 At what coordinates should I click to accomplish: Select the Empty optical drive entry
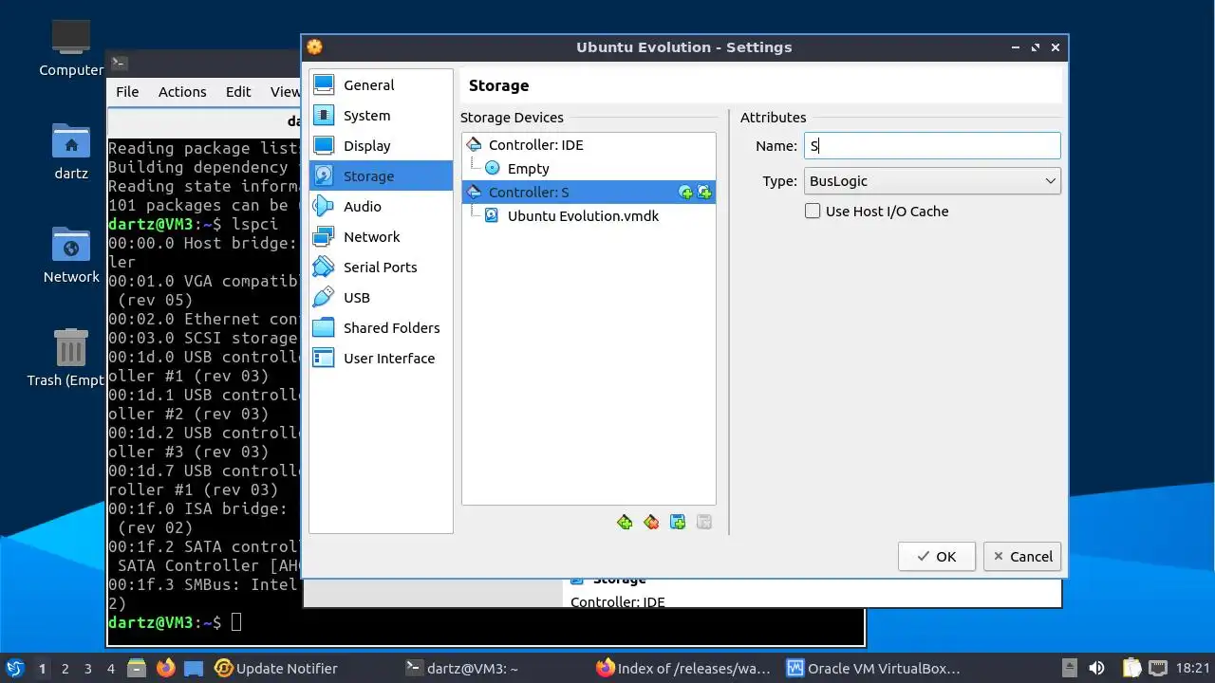tap(589, 169)
